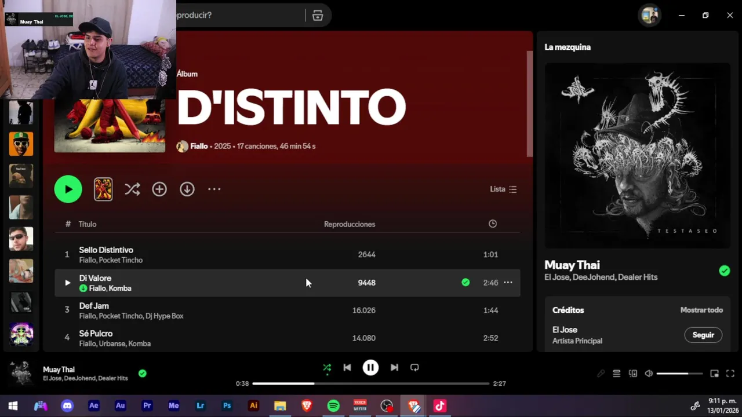
Task: Toggle shuffle for the D'ISTINTO album
Action: tap(132, 189)
